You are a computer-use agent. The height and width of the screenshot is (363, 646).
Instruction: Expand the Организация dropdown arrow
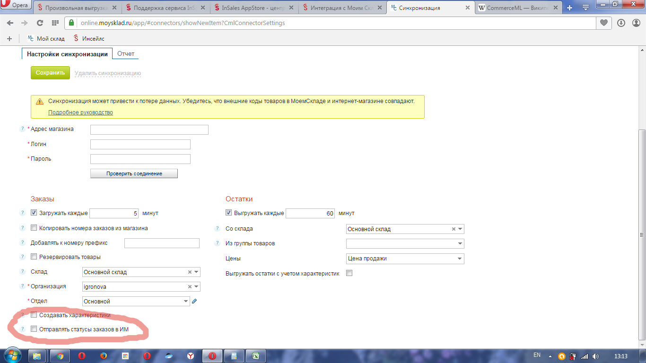(197, 287)
